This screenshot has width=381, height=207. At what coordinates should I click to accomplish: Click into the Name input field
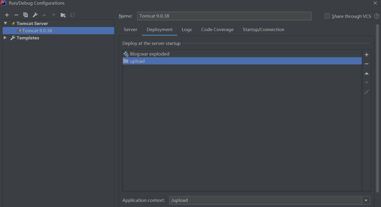[224, 16]
